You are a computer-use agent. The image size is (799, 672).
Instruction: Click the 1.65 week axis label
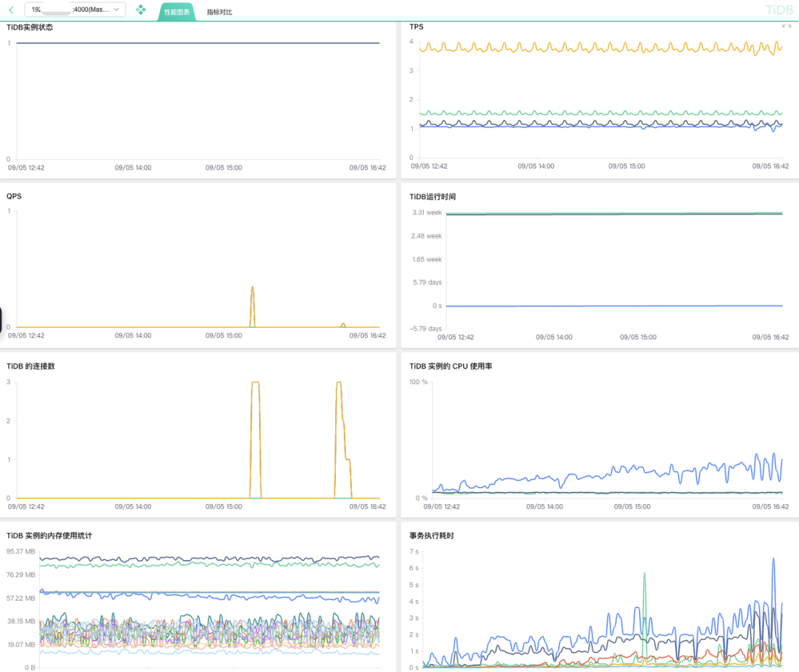(x=427, y=260)
